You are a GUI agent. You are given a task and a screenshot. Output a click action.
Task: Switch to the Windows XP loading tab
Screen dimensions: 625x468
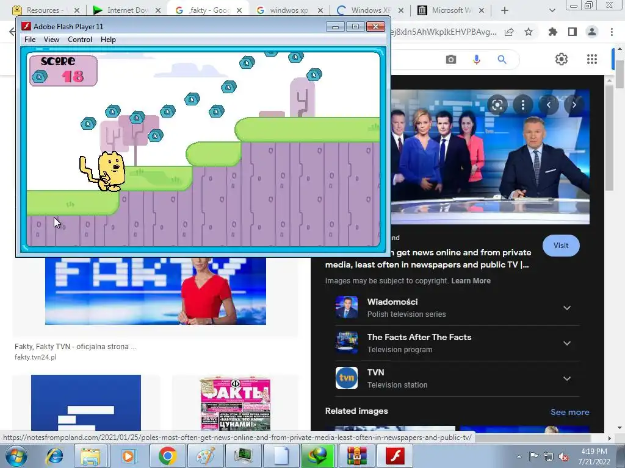[x=370, y=10]
